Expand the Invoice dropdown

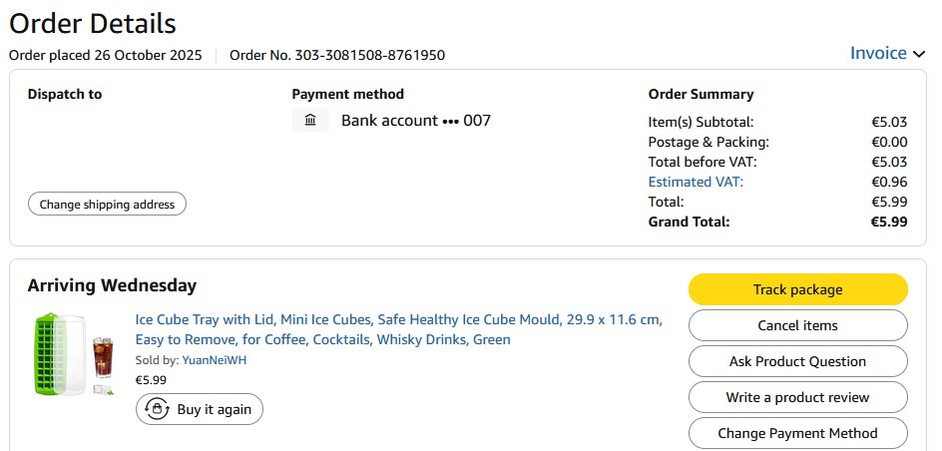pos(887,54)
